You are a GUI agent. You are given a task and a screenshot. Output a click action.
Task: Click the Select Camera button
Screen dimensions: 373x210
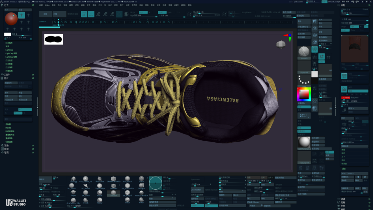point(354,173)
